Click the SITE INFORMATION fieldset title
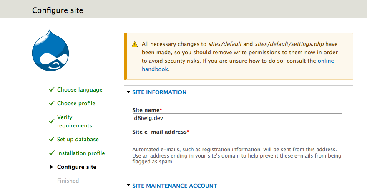This screenshot has height=196, width=367. [159, 92]
